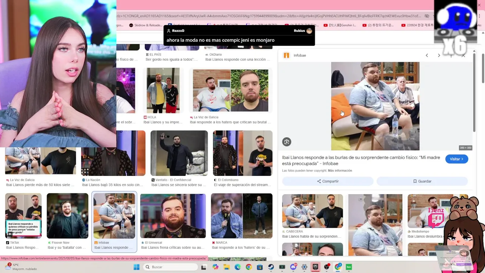Open the Windows Start menu

click(x=136, y=267)
